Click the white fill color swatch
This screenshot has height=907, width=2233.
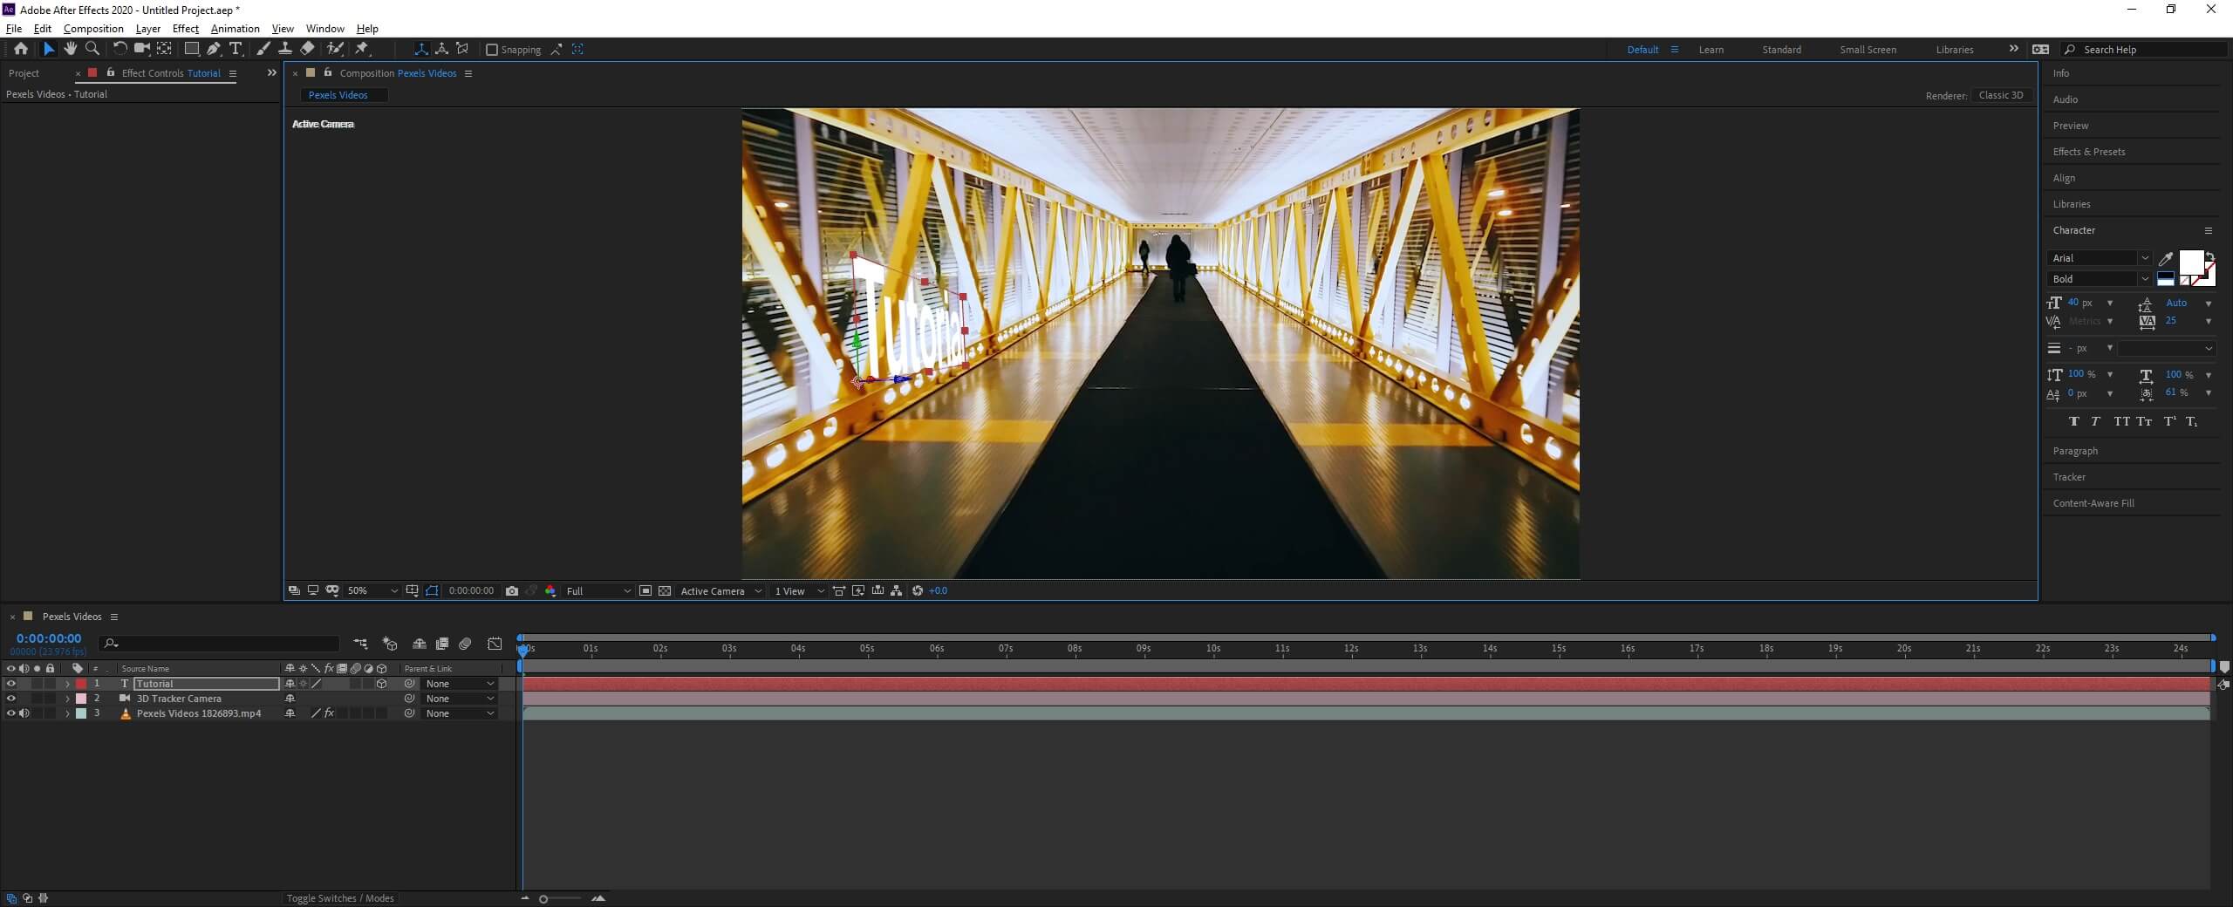point(2190,262)
